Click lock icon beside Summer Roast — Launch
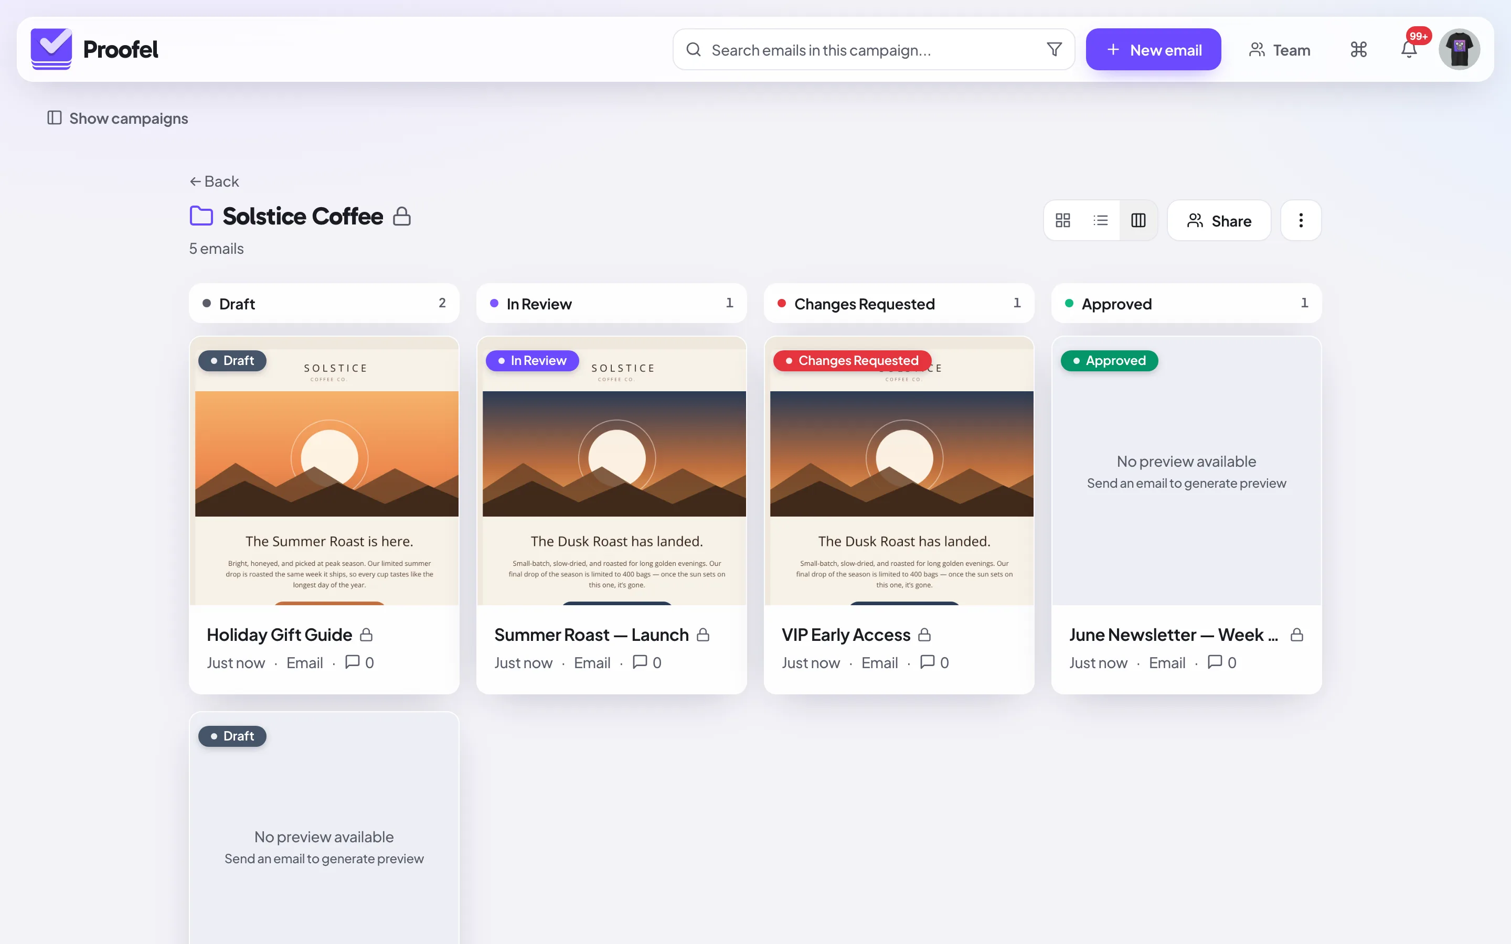The width and height of the screenshot is (1511, 944). click(x=703, y=635)
